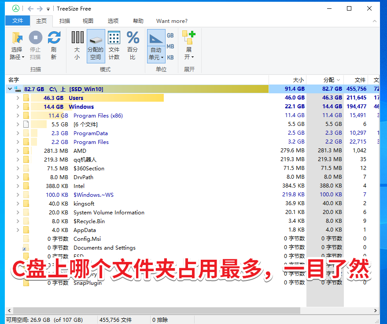Click the kingsoft folder icon
Viewport: 387px width, 324px height.
tap(26, 203)
